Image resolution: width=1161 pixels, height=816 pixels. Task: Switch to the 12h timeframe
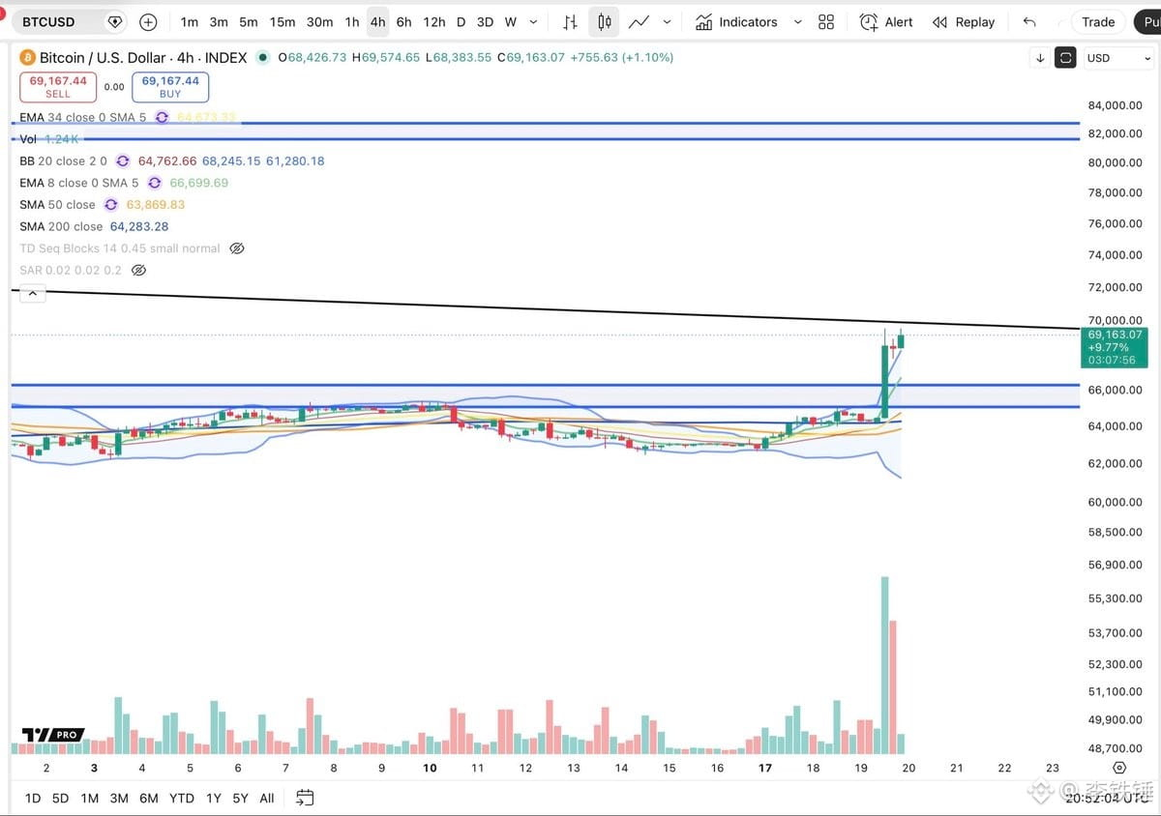coord(434,21)
